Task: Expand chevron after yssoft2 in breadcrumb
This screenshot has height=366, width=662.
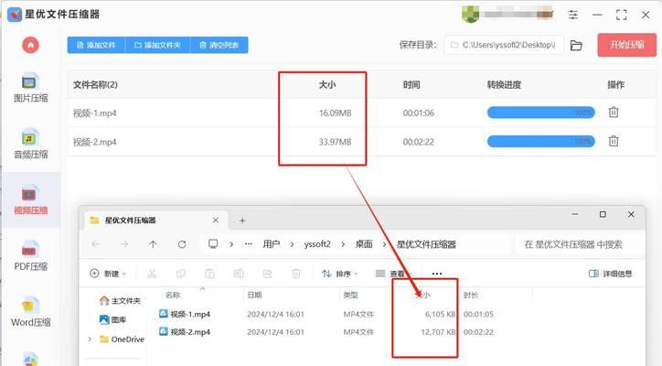Action: pyautogui.click(x=343, y=244)
